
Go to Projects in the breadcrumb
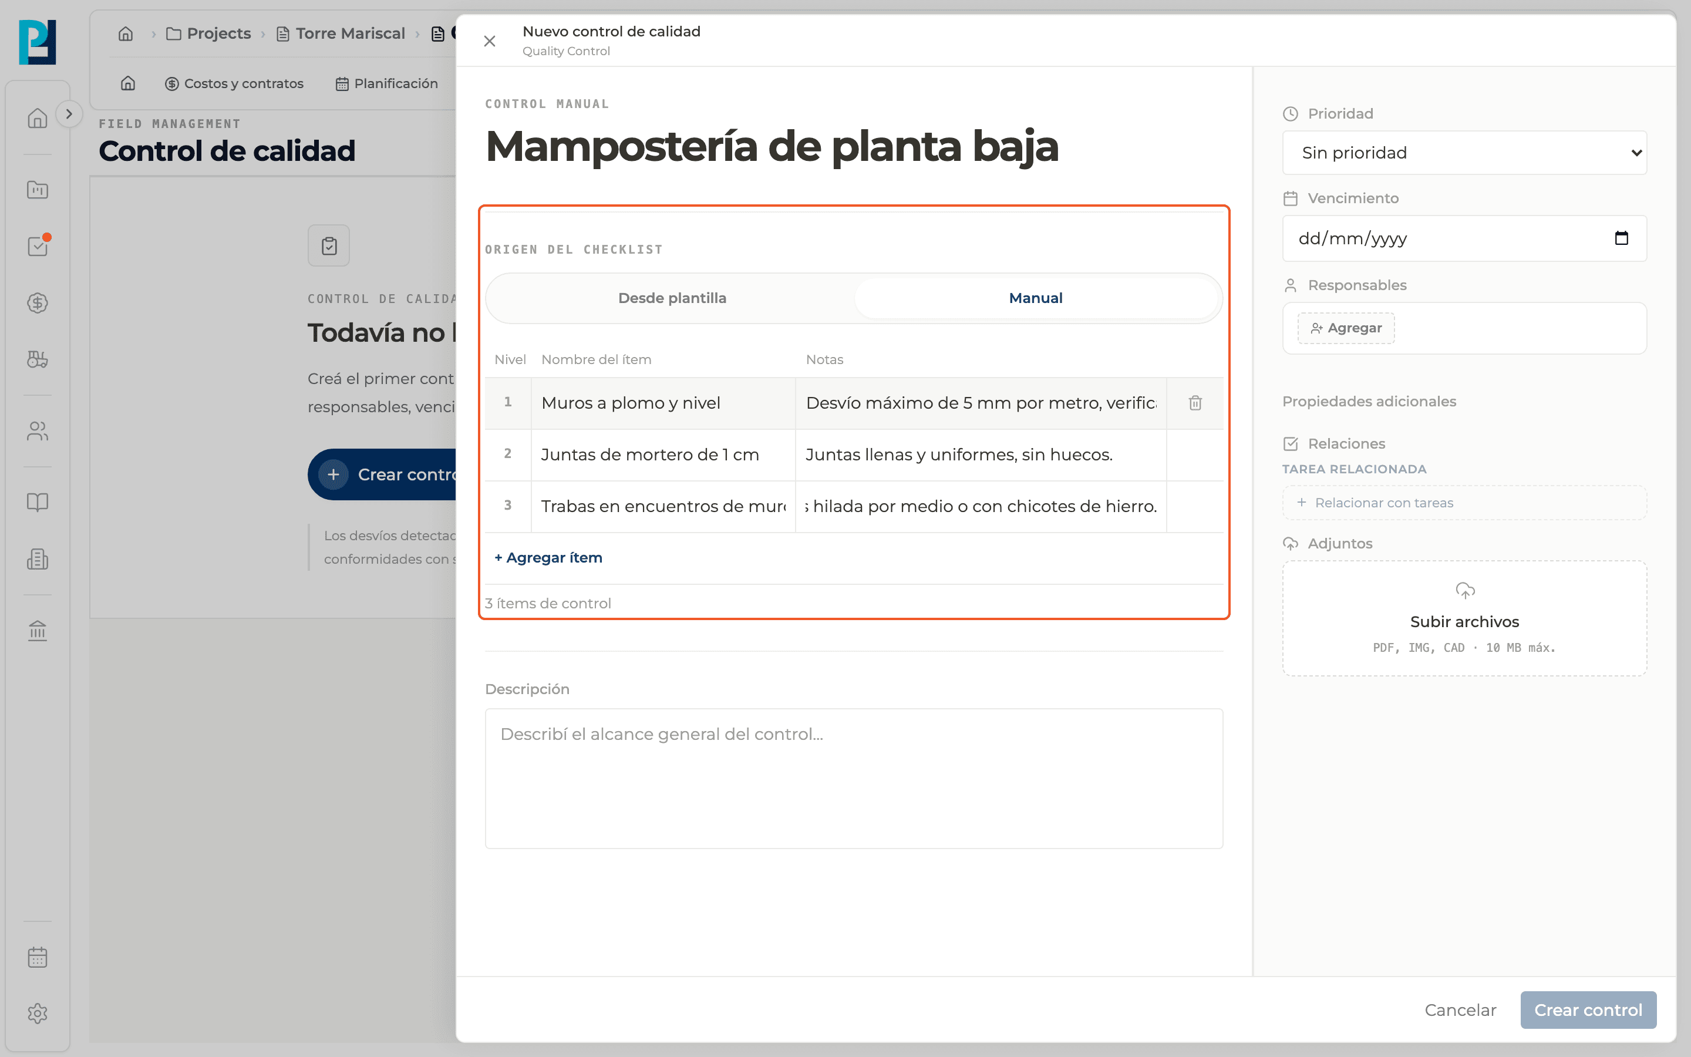coord(208,33)
